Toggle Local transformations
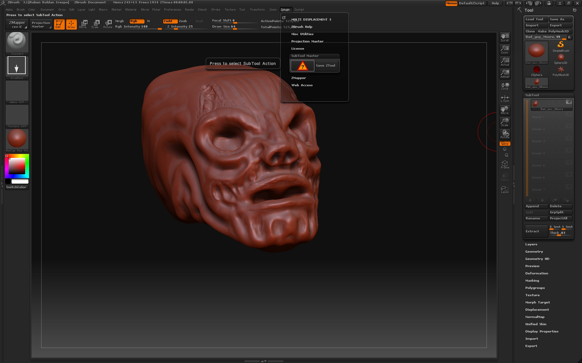This screenshot has width=582, height=363. coord(505,86)
